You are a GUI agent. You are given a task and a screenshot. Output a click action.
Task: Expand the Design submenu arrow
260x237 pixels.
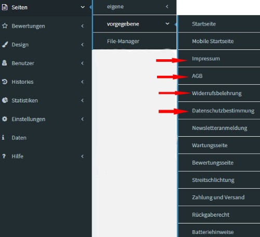[83, 45]
